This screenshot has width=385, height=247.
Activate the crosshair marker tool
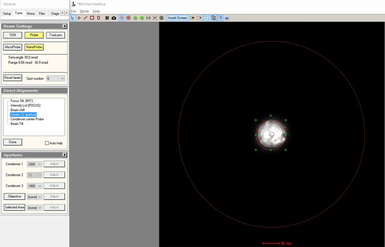coord(79,18)
